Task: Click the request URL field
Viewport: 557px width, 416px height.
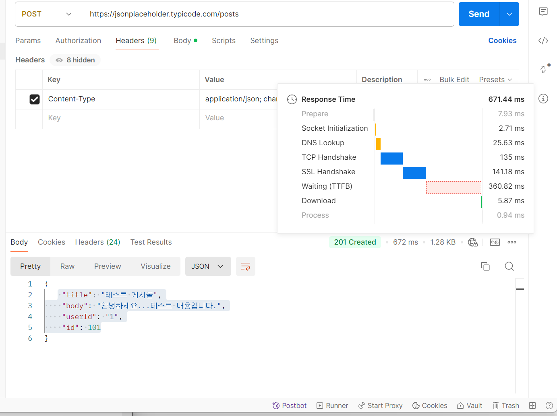Action: click(268, 14)
